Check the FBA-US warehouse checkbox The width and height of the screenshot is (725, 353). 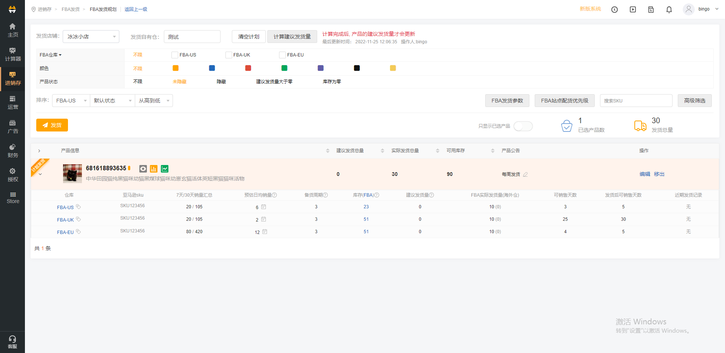(x=175, y=55)
